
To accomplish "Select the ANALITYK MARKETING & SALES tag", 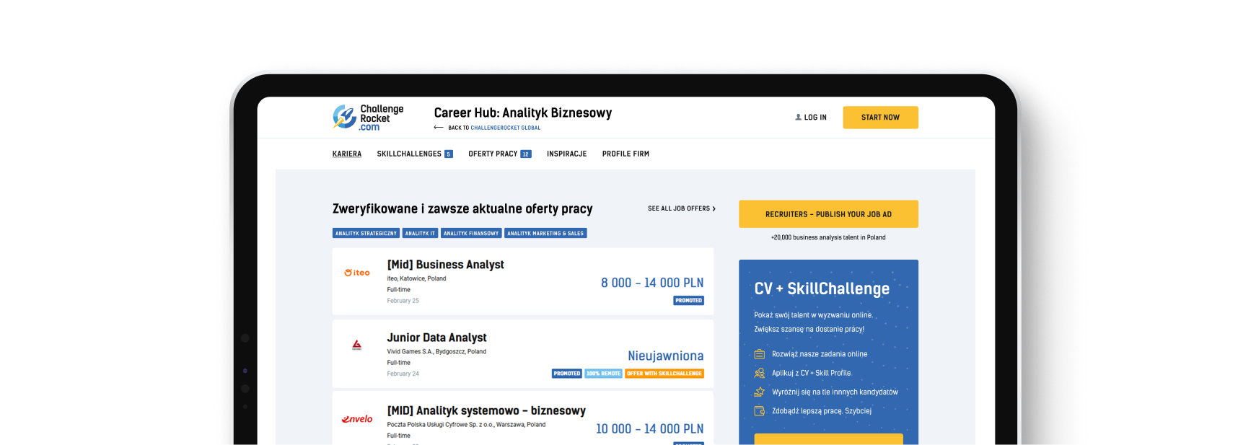I will [x=545, y=234].
